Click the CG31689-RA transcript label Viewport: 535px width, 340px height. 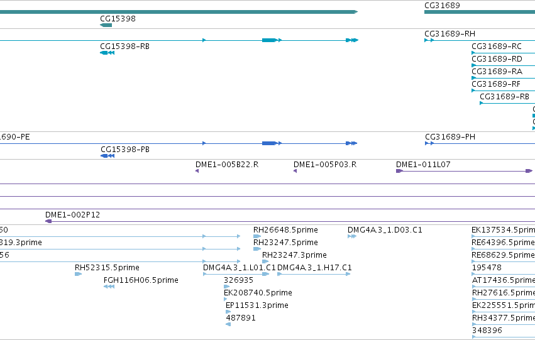pyautogui.click(x=497, y=72)
